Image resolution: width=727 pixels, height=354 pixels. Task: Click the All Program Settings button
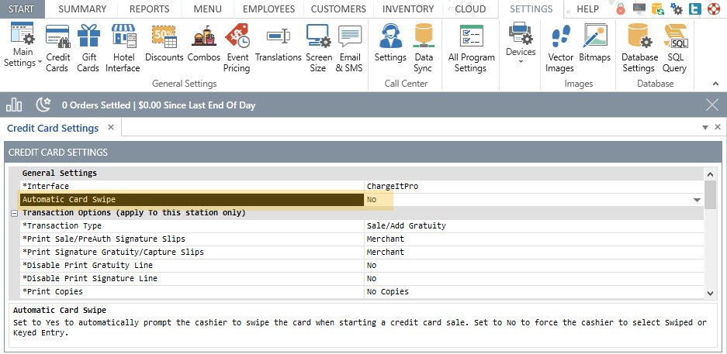click(x=470, y=48)
